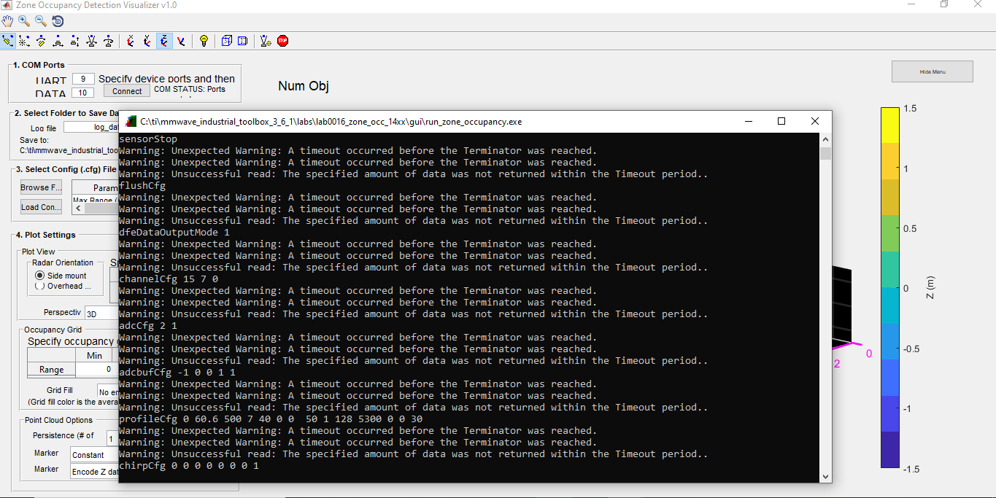This screenshot has width=996, height=498.
Task: Reset camera and scene light
Action: point(266,41)
